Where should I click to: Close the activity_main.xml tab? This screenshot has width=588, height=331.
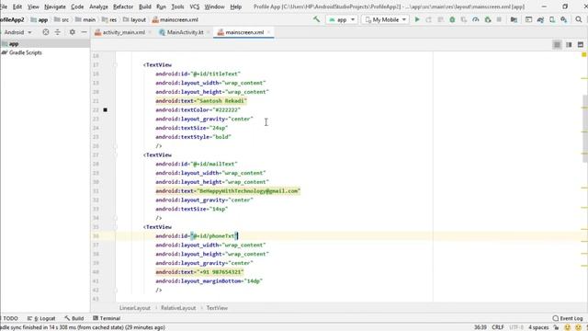pyautogui.click(x=150, y=32)
